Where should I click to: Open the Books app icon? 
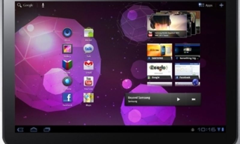pos(67,65)
